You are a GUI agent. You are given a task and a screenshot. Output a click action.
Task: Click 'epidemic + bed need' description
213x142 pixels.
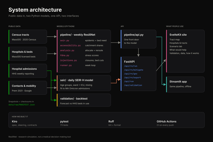point(96,40)
